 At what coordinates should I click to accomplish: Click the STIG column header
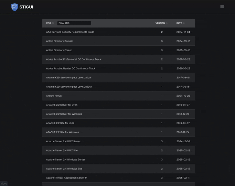click(49, 23)
